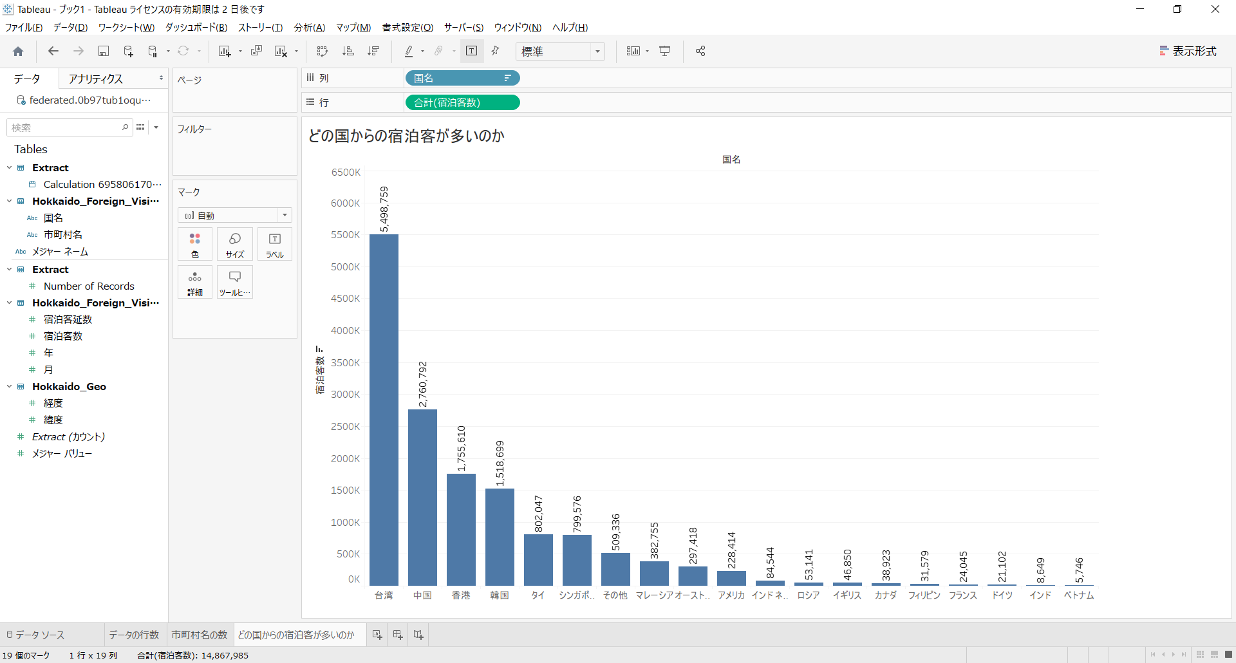The image size is (1236, 663).
Task: Open the 色 color mark card
Action: 195,245
